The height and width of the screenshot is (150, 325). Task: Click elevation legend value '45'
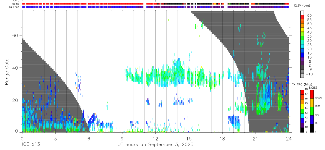[x=309, y=28]
